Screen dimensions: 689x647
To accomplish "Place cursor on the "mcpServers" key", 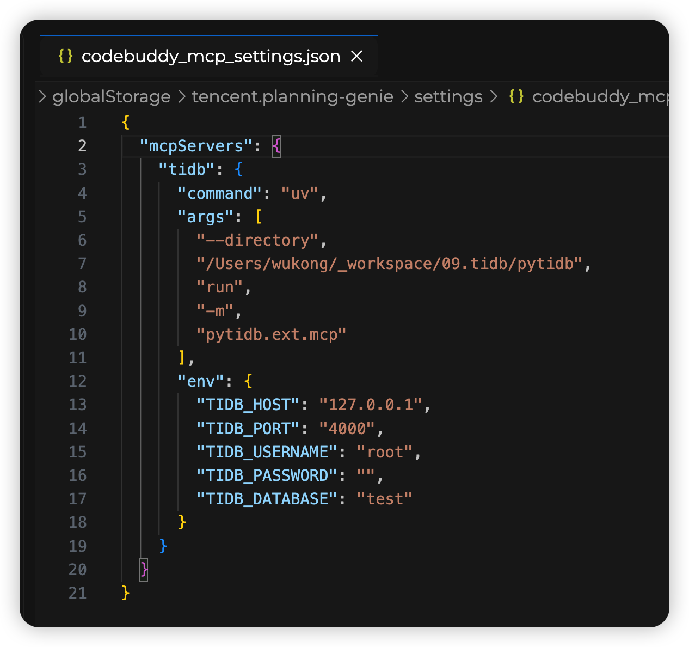I will point(196,146).
